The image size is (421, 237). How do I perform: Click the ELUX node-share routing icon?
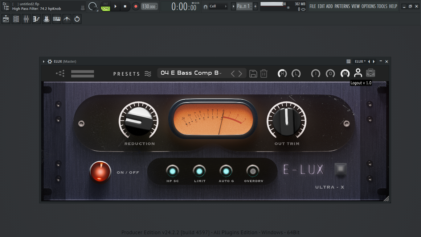(x=60, y=73)
